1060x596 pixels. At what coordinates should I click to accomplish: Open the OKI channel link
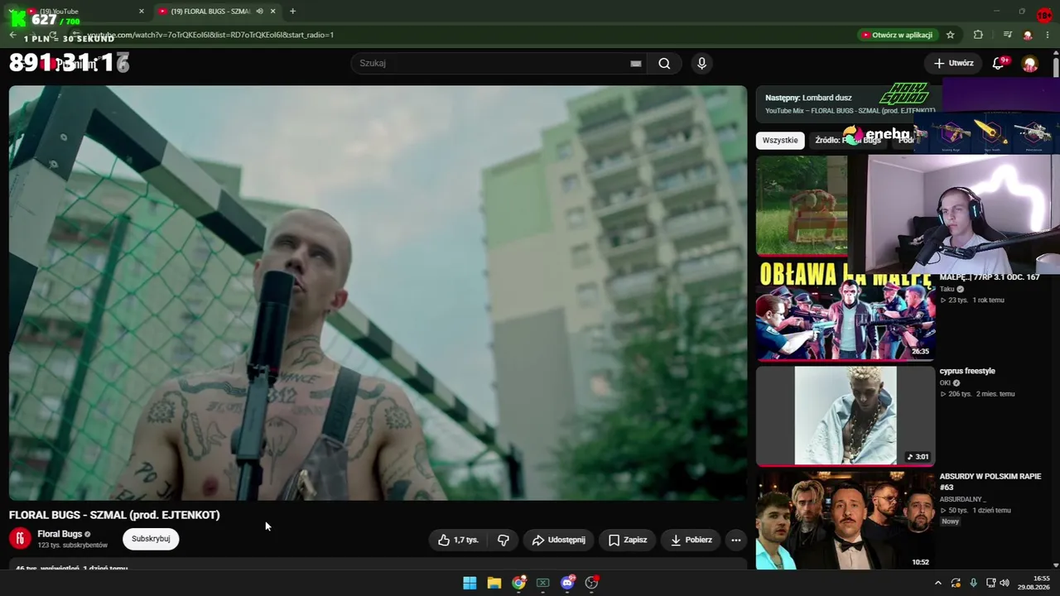[x=945, y=383]
